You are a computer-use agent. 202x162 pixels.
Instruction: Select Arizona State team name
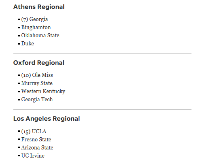[x=37, y=147]
